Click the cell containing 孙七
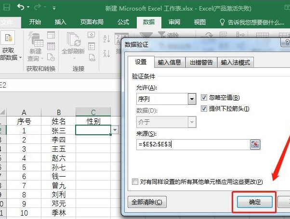Viewport: 290px width, 219px height. [x=58, y=167]
